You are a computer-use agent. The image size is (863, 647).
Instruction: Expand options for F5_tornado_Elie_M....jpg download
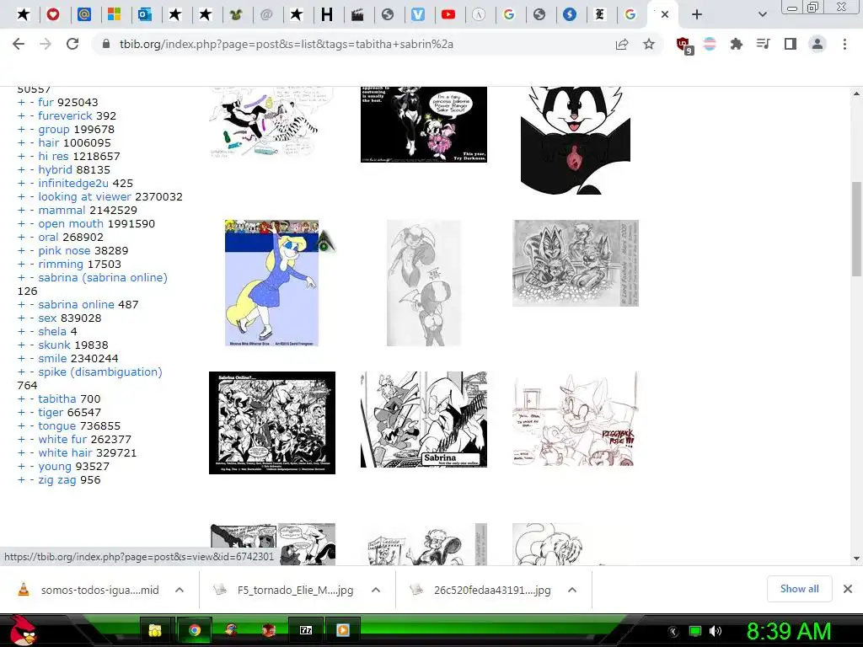pyautogui.click(x=376, y=590)
